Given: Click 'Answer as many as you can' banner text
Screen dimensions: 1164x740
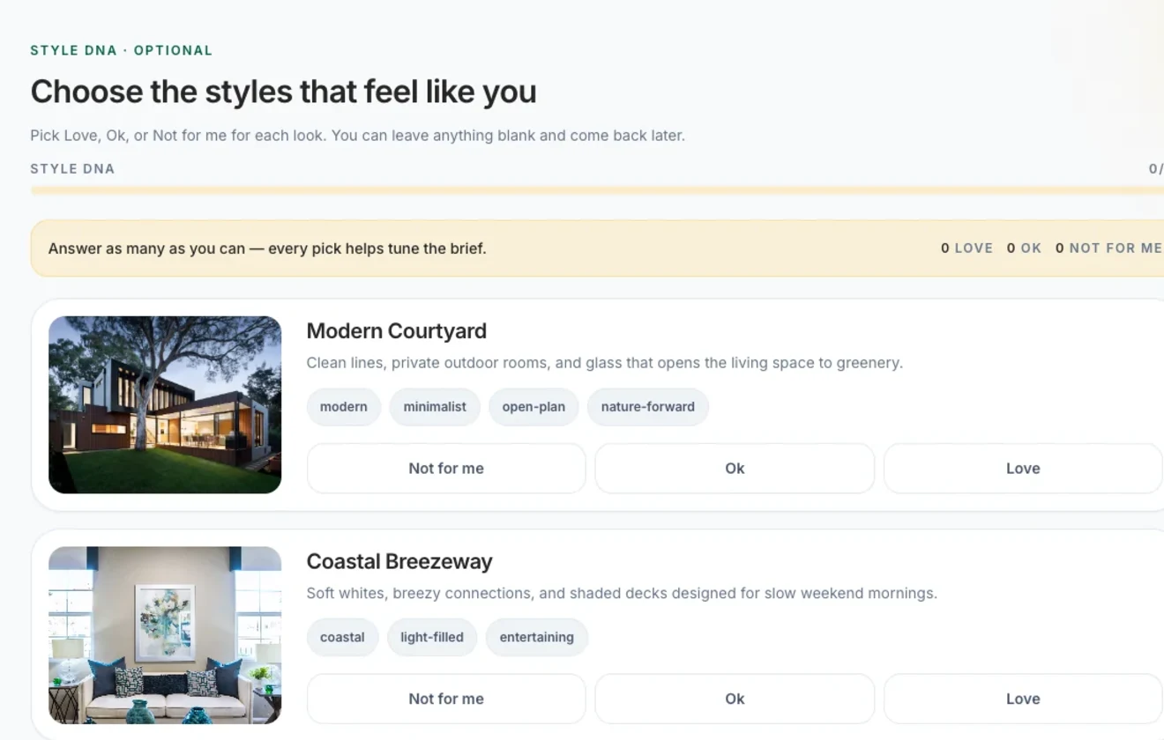Looking at the screenshot, I should (x=267, y=248).
